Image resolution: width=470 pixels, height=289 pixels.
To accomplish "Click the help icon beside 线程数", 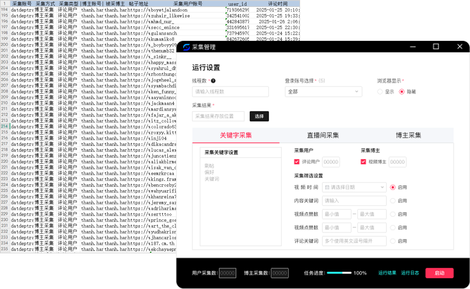I will [x=213, y=81].
